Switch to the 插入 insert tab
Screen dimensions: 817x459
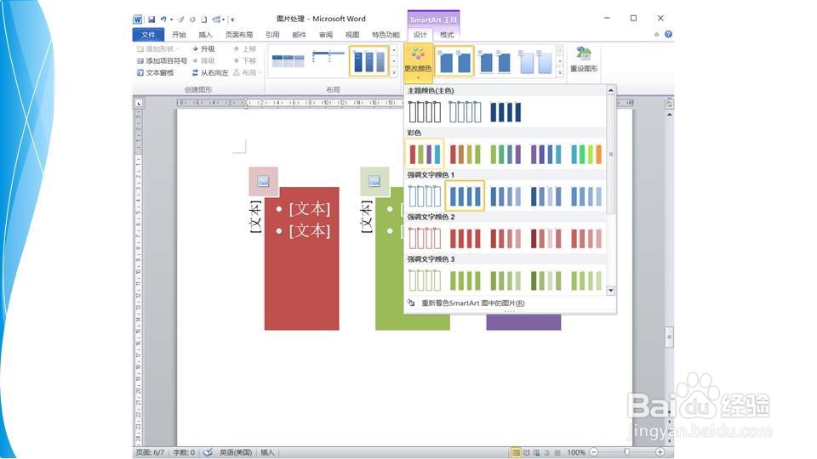pyautogui.click(x=205, y=34)
